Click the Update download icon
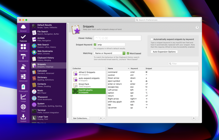 [23, 117]
